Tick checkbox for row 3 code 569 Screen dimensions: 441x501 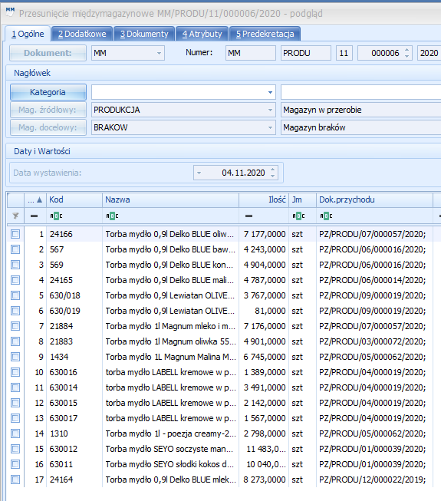tap(15, 265)
